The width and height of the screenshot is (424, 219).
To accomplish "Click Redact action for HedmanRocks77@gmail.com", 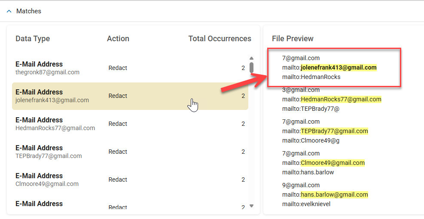I will pyautogui.click(x=118, y=124).
